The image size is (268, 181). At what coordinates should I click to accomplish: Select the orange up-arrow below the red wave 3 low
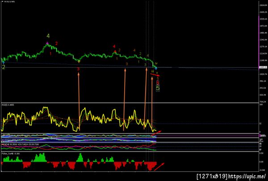[x=79, y=62]
